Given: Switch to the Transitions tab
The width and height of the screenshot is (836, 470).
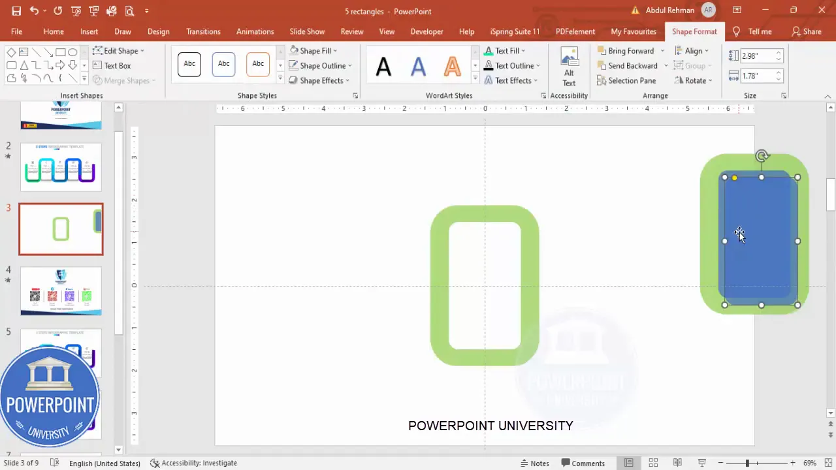Looking at the screenshot, I should pyautogui.click(x=203, y=31).
